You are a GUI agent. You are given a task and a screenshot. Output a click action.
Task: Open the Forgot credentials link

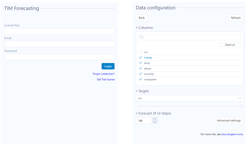click(103, 74)
